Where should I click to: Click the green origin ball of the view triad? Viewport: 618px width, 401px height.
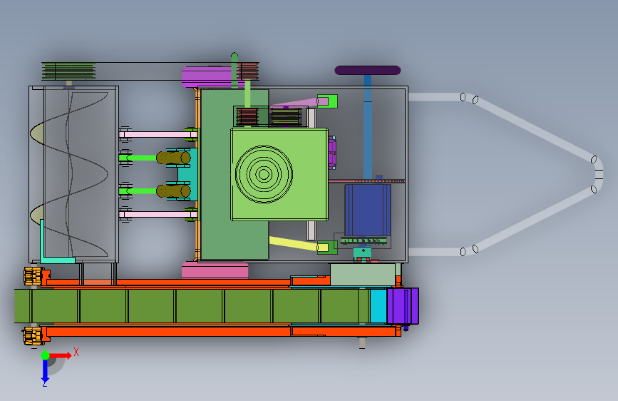pos(45,355)
